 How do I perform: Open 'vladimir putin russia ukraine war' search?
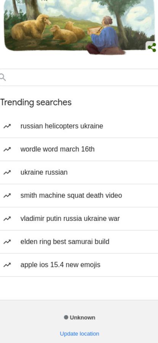click(x=79, y=219)
